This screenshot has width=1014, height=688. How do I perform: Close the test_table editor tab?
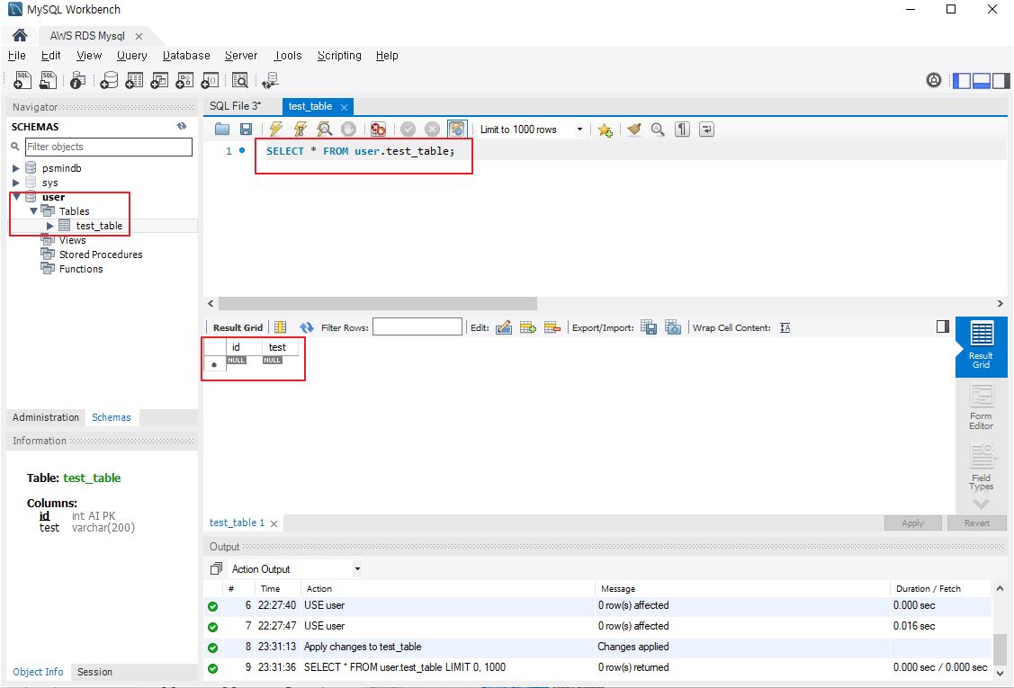pos(344,107)
